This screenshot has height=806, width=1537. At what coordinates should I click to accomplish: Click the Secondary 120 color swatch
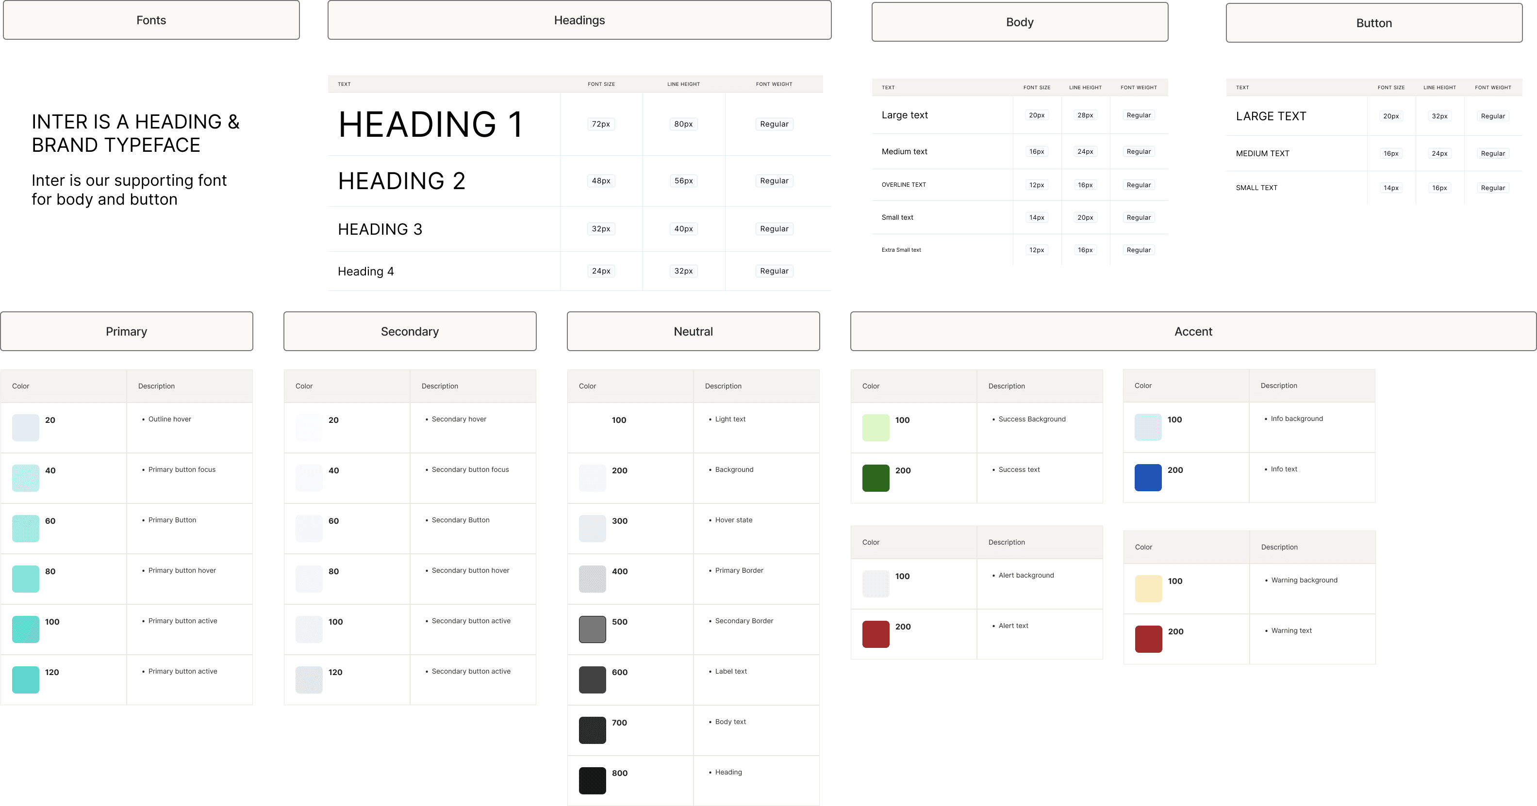click(309, 680)
